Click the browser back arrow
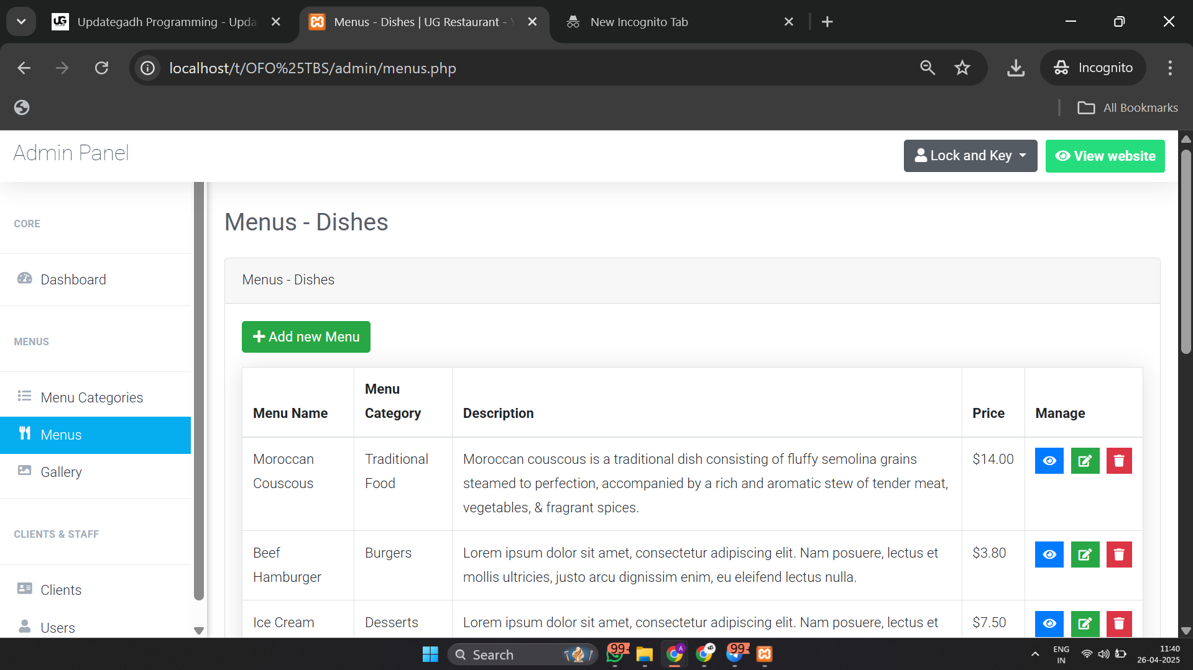This screenshot has height=670, width=1193. click(24, 68)
